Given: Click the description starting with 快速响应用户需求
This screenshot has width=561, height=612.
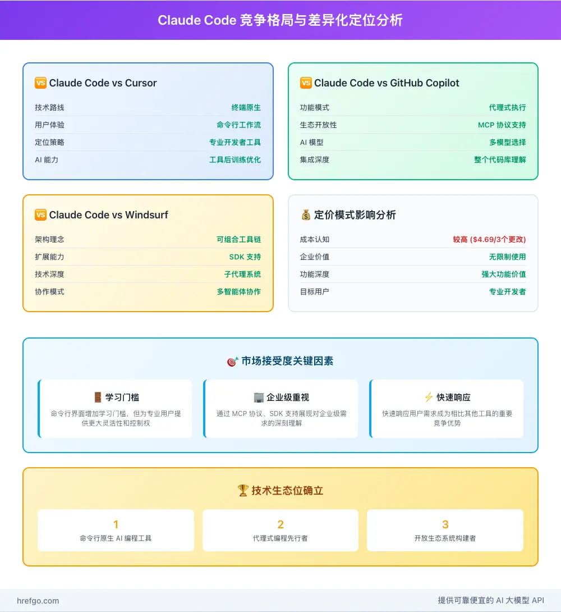Looking at the screenshot, I should (x=447, y=418).
